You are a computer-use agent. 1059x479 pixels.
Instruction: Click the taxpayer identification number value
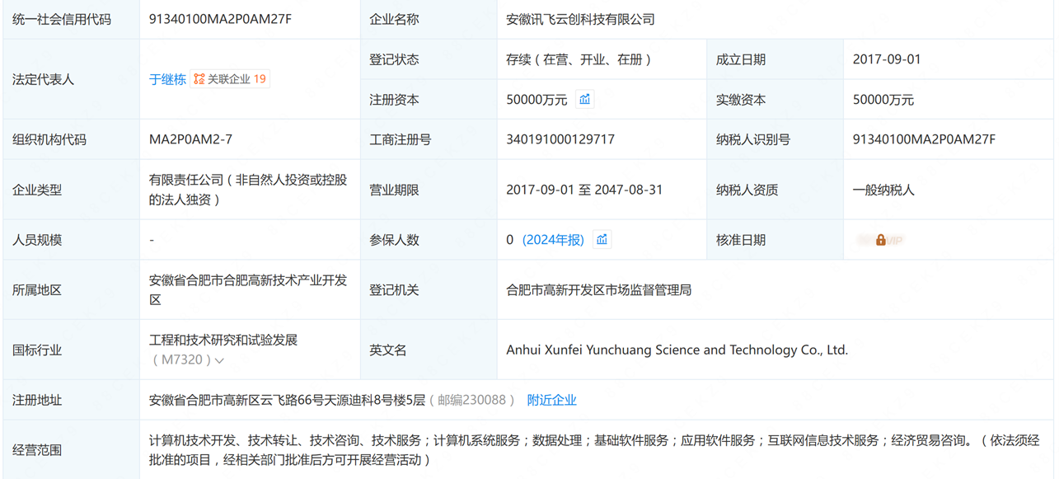(923, 139)
